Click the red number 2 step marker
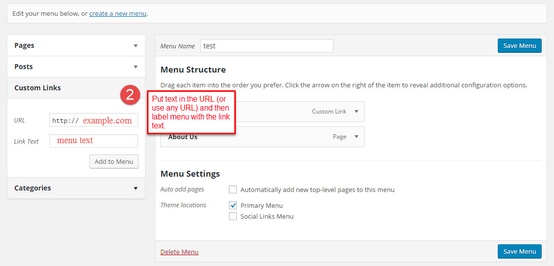 [x=130, y=94]
